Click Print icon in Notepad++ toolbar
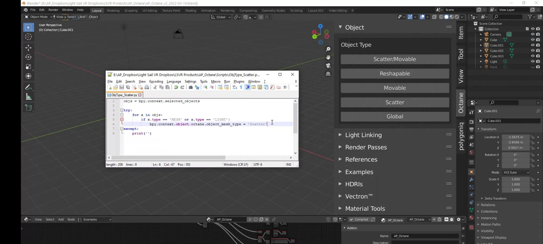The width and height of the screenshot is (543, 244). [x=147, y=87]
